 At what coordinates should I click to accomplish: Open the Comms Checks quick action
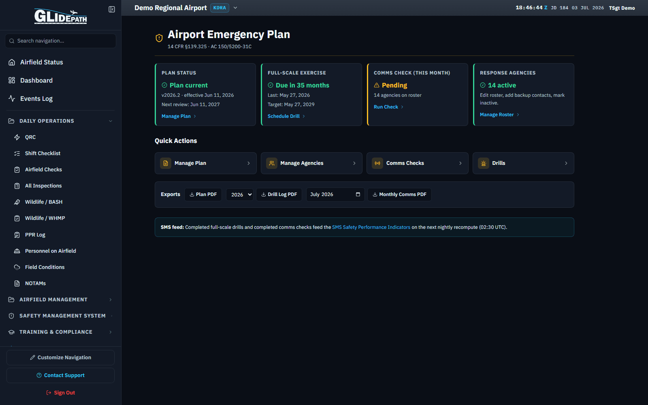click(x=417, y=163)
